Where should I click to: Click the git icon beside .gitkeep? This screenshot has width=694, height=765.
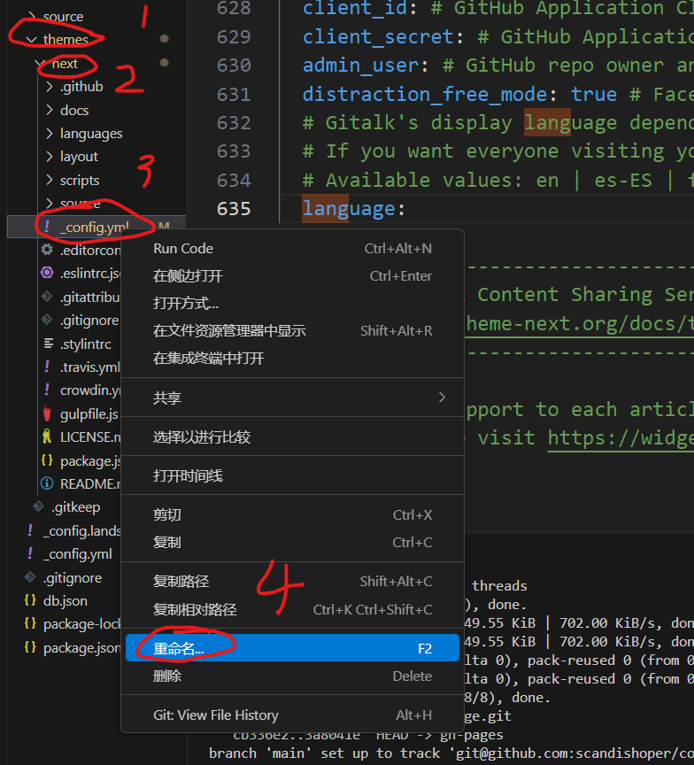pos(38,506)
